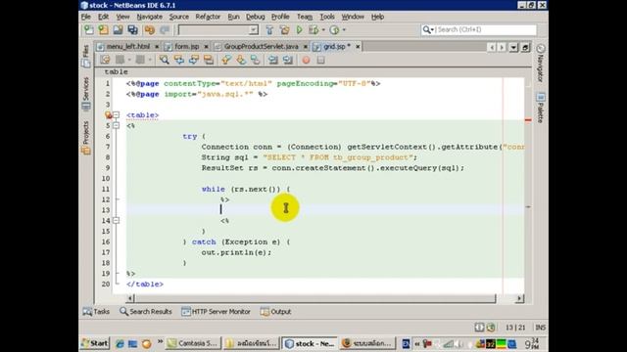This screenshot has height=352, width=627.
Task: Open the Files side panel
Action: (85, 56)
